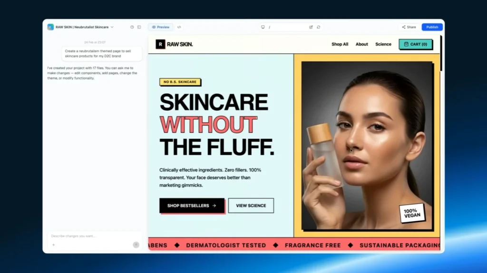Click the chat box 'Describe changes you want'
This screenshot has height=273, width=487.
pyautogui.click(x=95, y=236)
